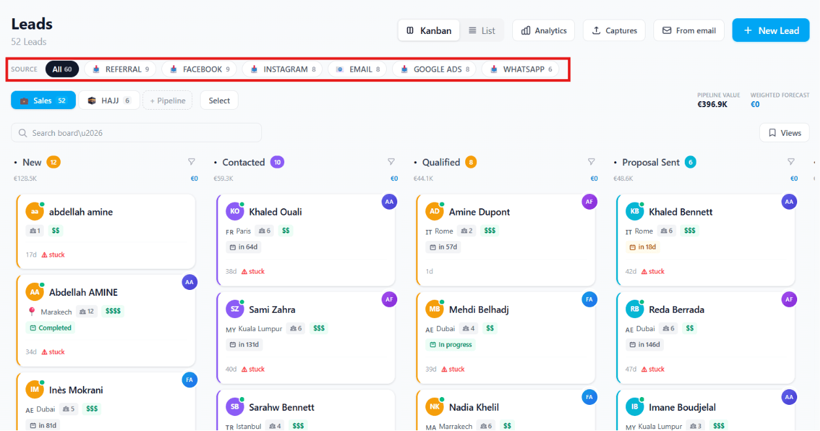820x431 pixels.
Task: Click AF assignee badge on Amine Dupont card
Action: click(x=589, y=202)
